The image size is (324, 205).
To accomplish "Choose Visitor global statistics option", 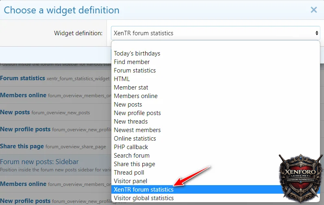I will (144, 198).
